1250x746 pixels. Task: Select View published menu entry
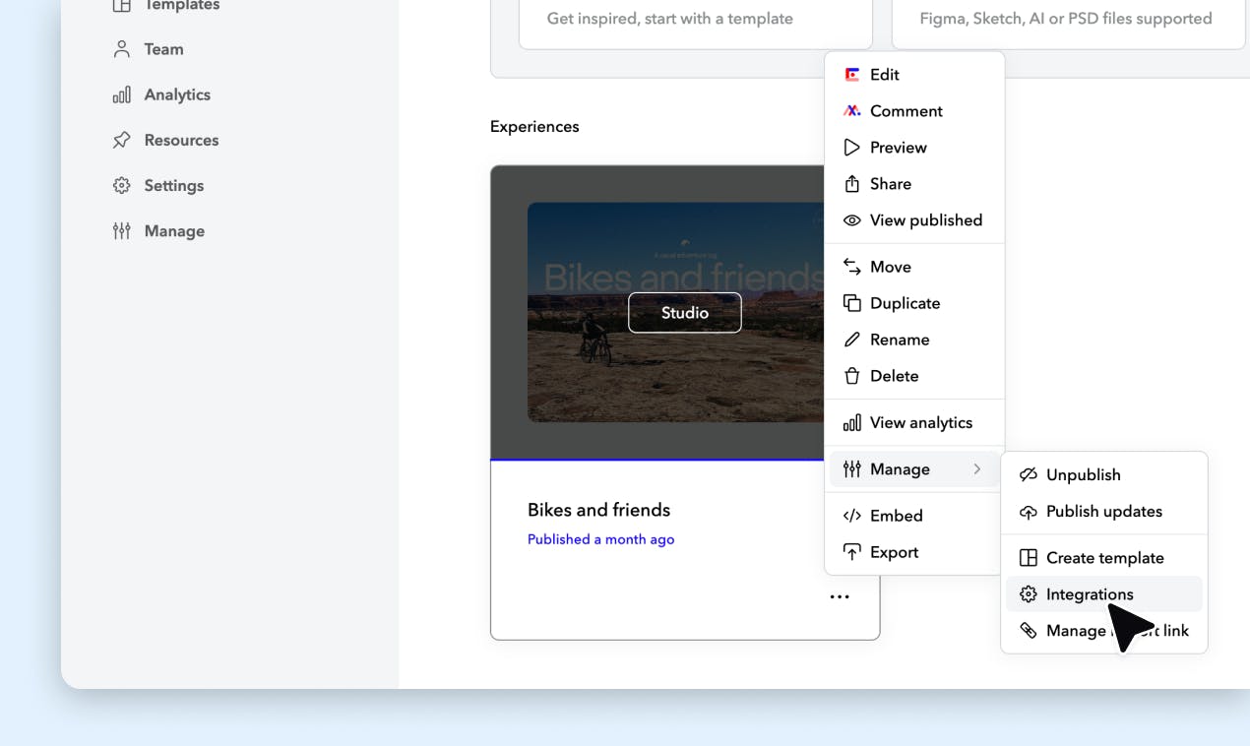(x=914, y=220)
